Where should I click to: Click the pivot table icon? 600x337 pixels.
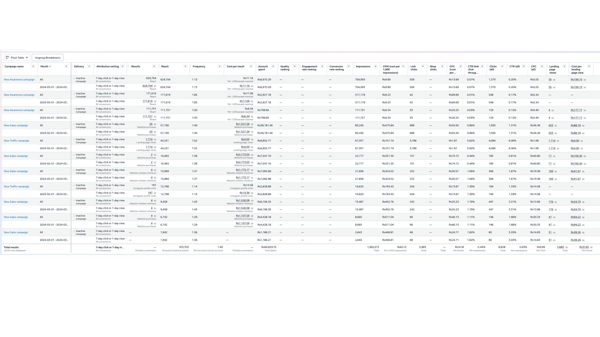pos(7,58)
